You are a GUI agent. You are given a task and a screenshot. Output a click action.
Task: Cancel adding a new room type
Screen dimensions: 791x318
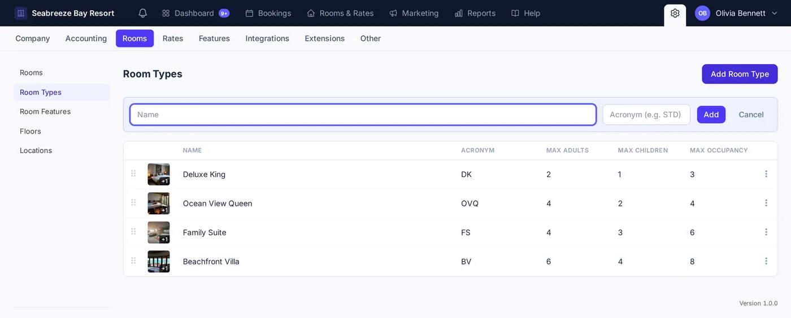pyautogui.click(x=751, y=114)
